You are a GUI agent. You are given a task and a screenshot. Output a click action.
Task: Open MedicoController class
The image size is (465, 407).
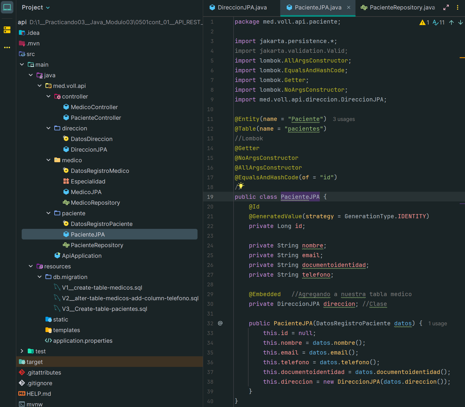point(91,107)
